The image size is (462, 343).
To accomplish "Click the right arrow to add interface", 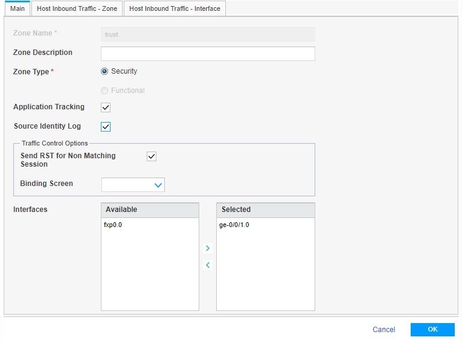I will point(208,248).
